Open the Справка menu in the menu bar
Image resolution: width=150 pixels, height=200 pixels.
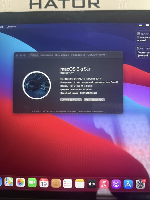coord(11,27)
